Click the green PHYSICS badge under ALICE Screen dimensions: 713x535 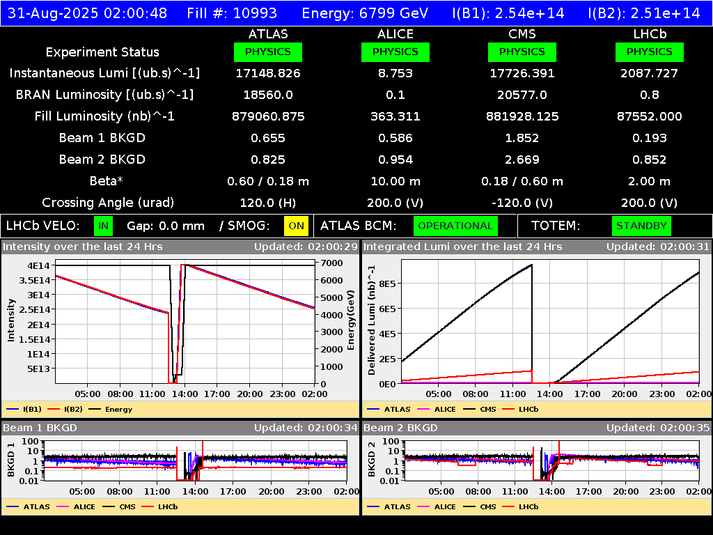tap(395, 52)
